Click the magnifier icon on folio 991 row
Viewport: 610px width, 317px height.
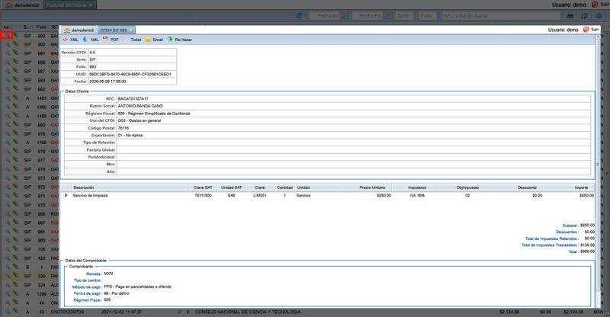point(7,53)
